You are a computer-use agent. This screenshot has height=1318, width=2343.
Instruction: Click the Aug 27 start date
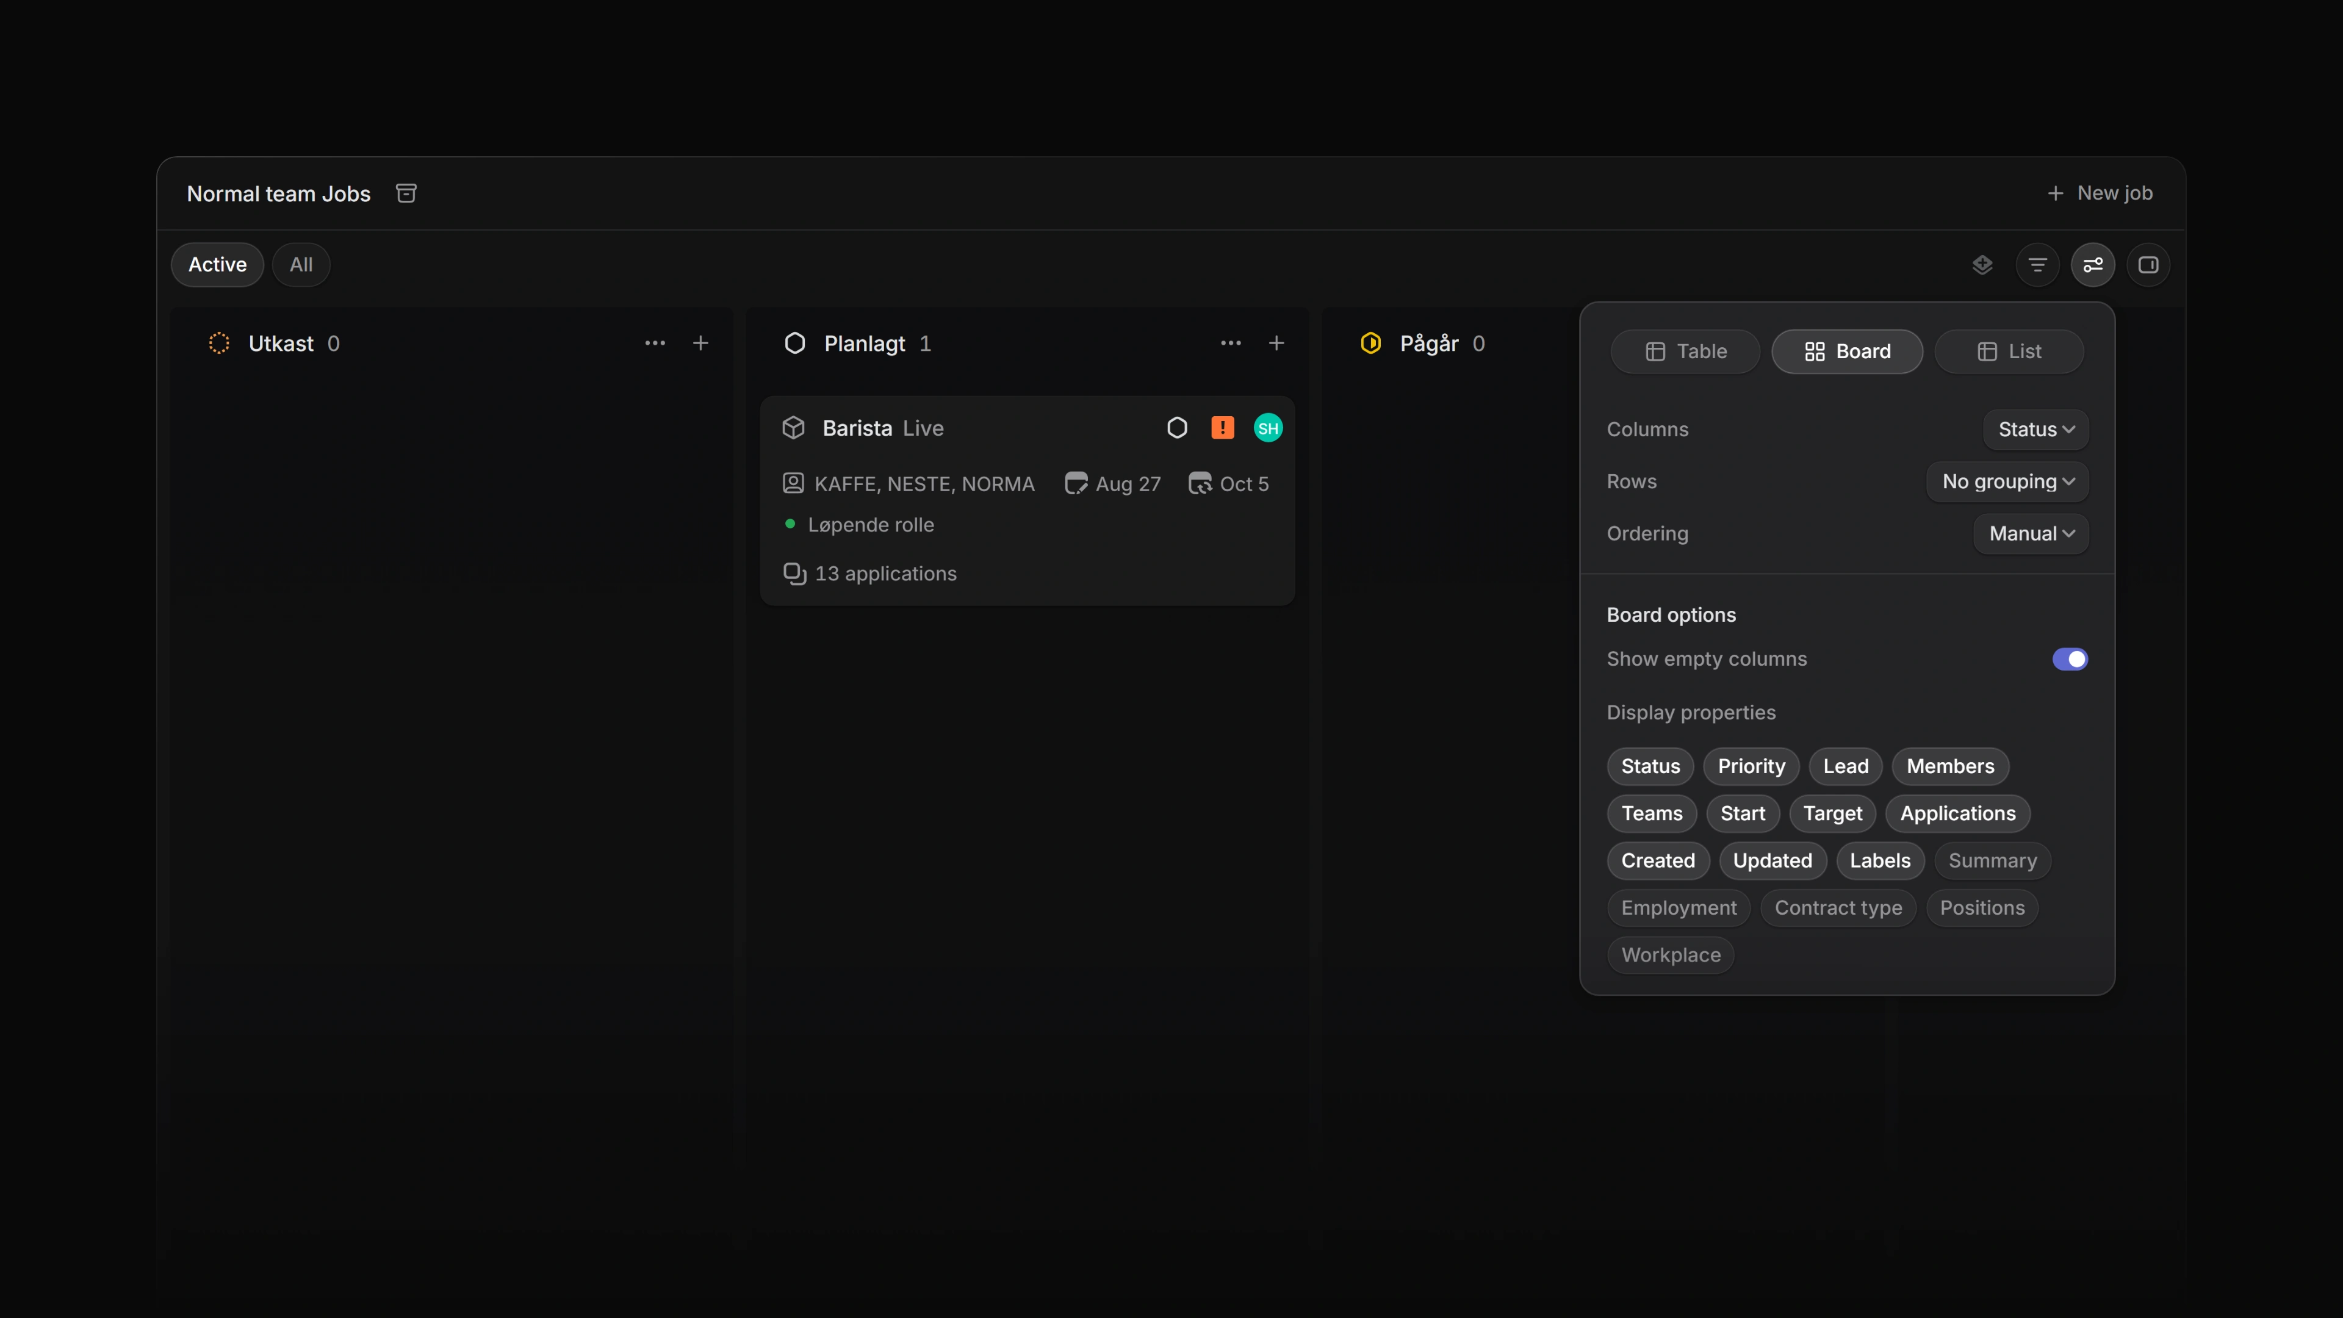click(x=1114, y=483)
